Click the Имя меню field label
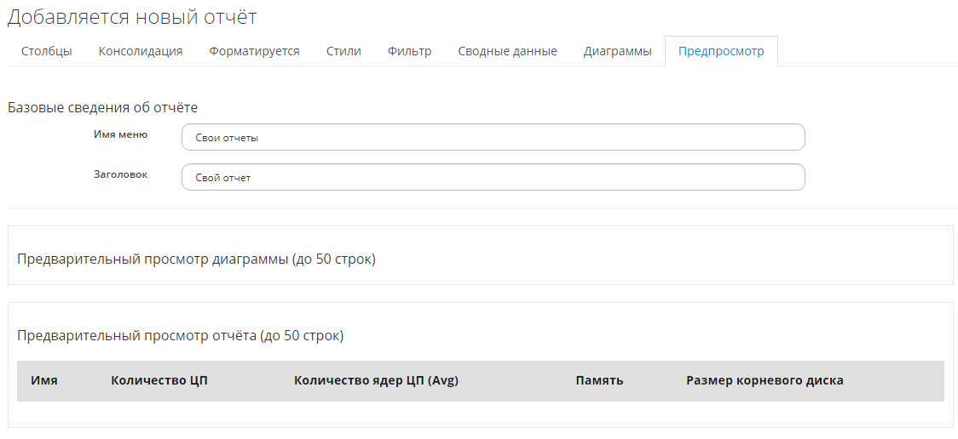 click(x=120, y=134)
